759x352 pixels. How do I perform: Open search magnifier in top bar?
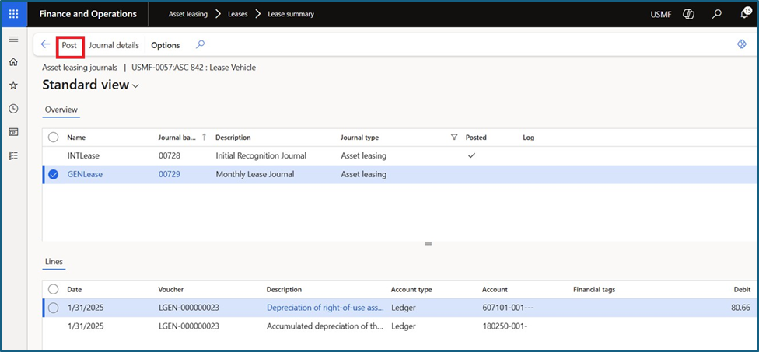click(x=716, y=14)
